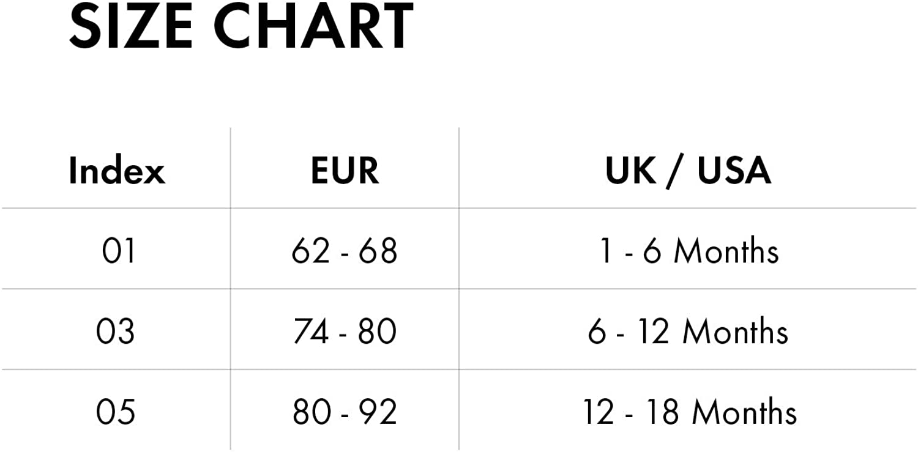Screen dimensions: 918x452
Task: Click number 74 in second EUR row
Action: (x=312, y=332)
